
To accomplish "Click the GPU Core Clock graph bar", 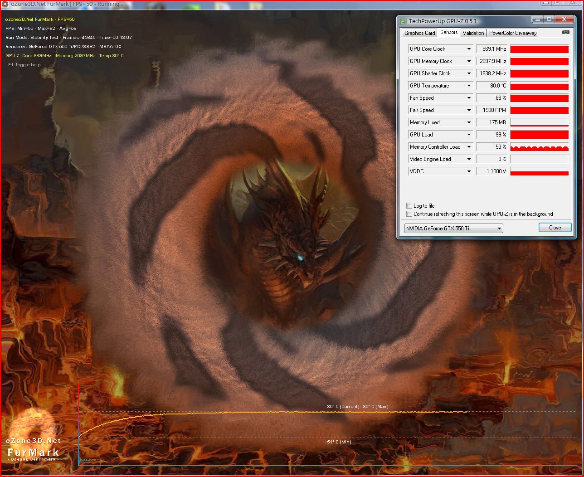I will [x=539, y=49].
